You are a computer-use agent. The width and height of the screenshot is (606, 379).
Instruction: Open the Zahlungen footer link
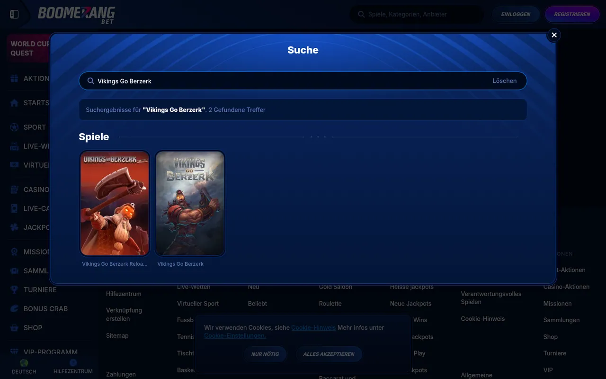121,374
